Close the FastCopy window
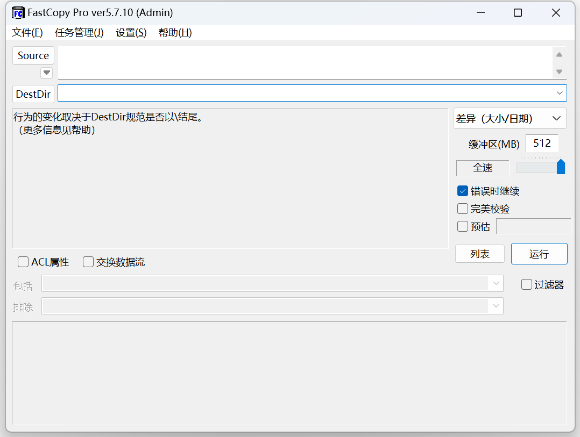Viewport: 580px width, 437px height. coord(556,13)
